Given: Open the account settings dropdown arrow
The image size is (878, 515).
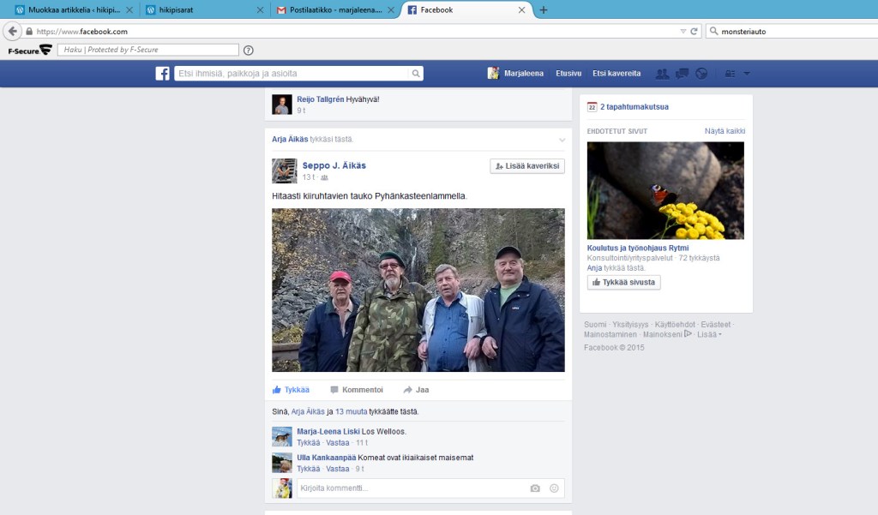Looking at the screenshot, I should (x=747, y=73).
